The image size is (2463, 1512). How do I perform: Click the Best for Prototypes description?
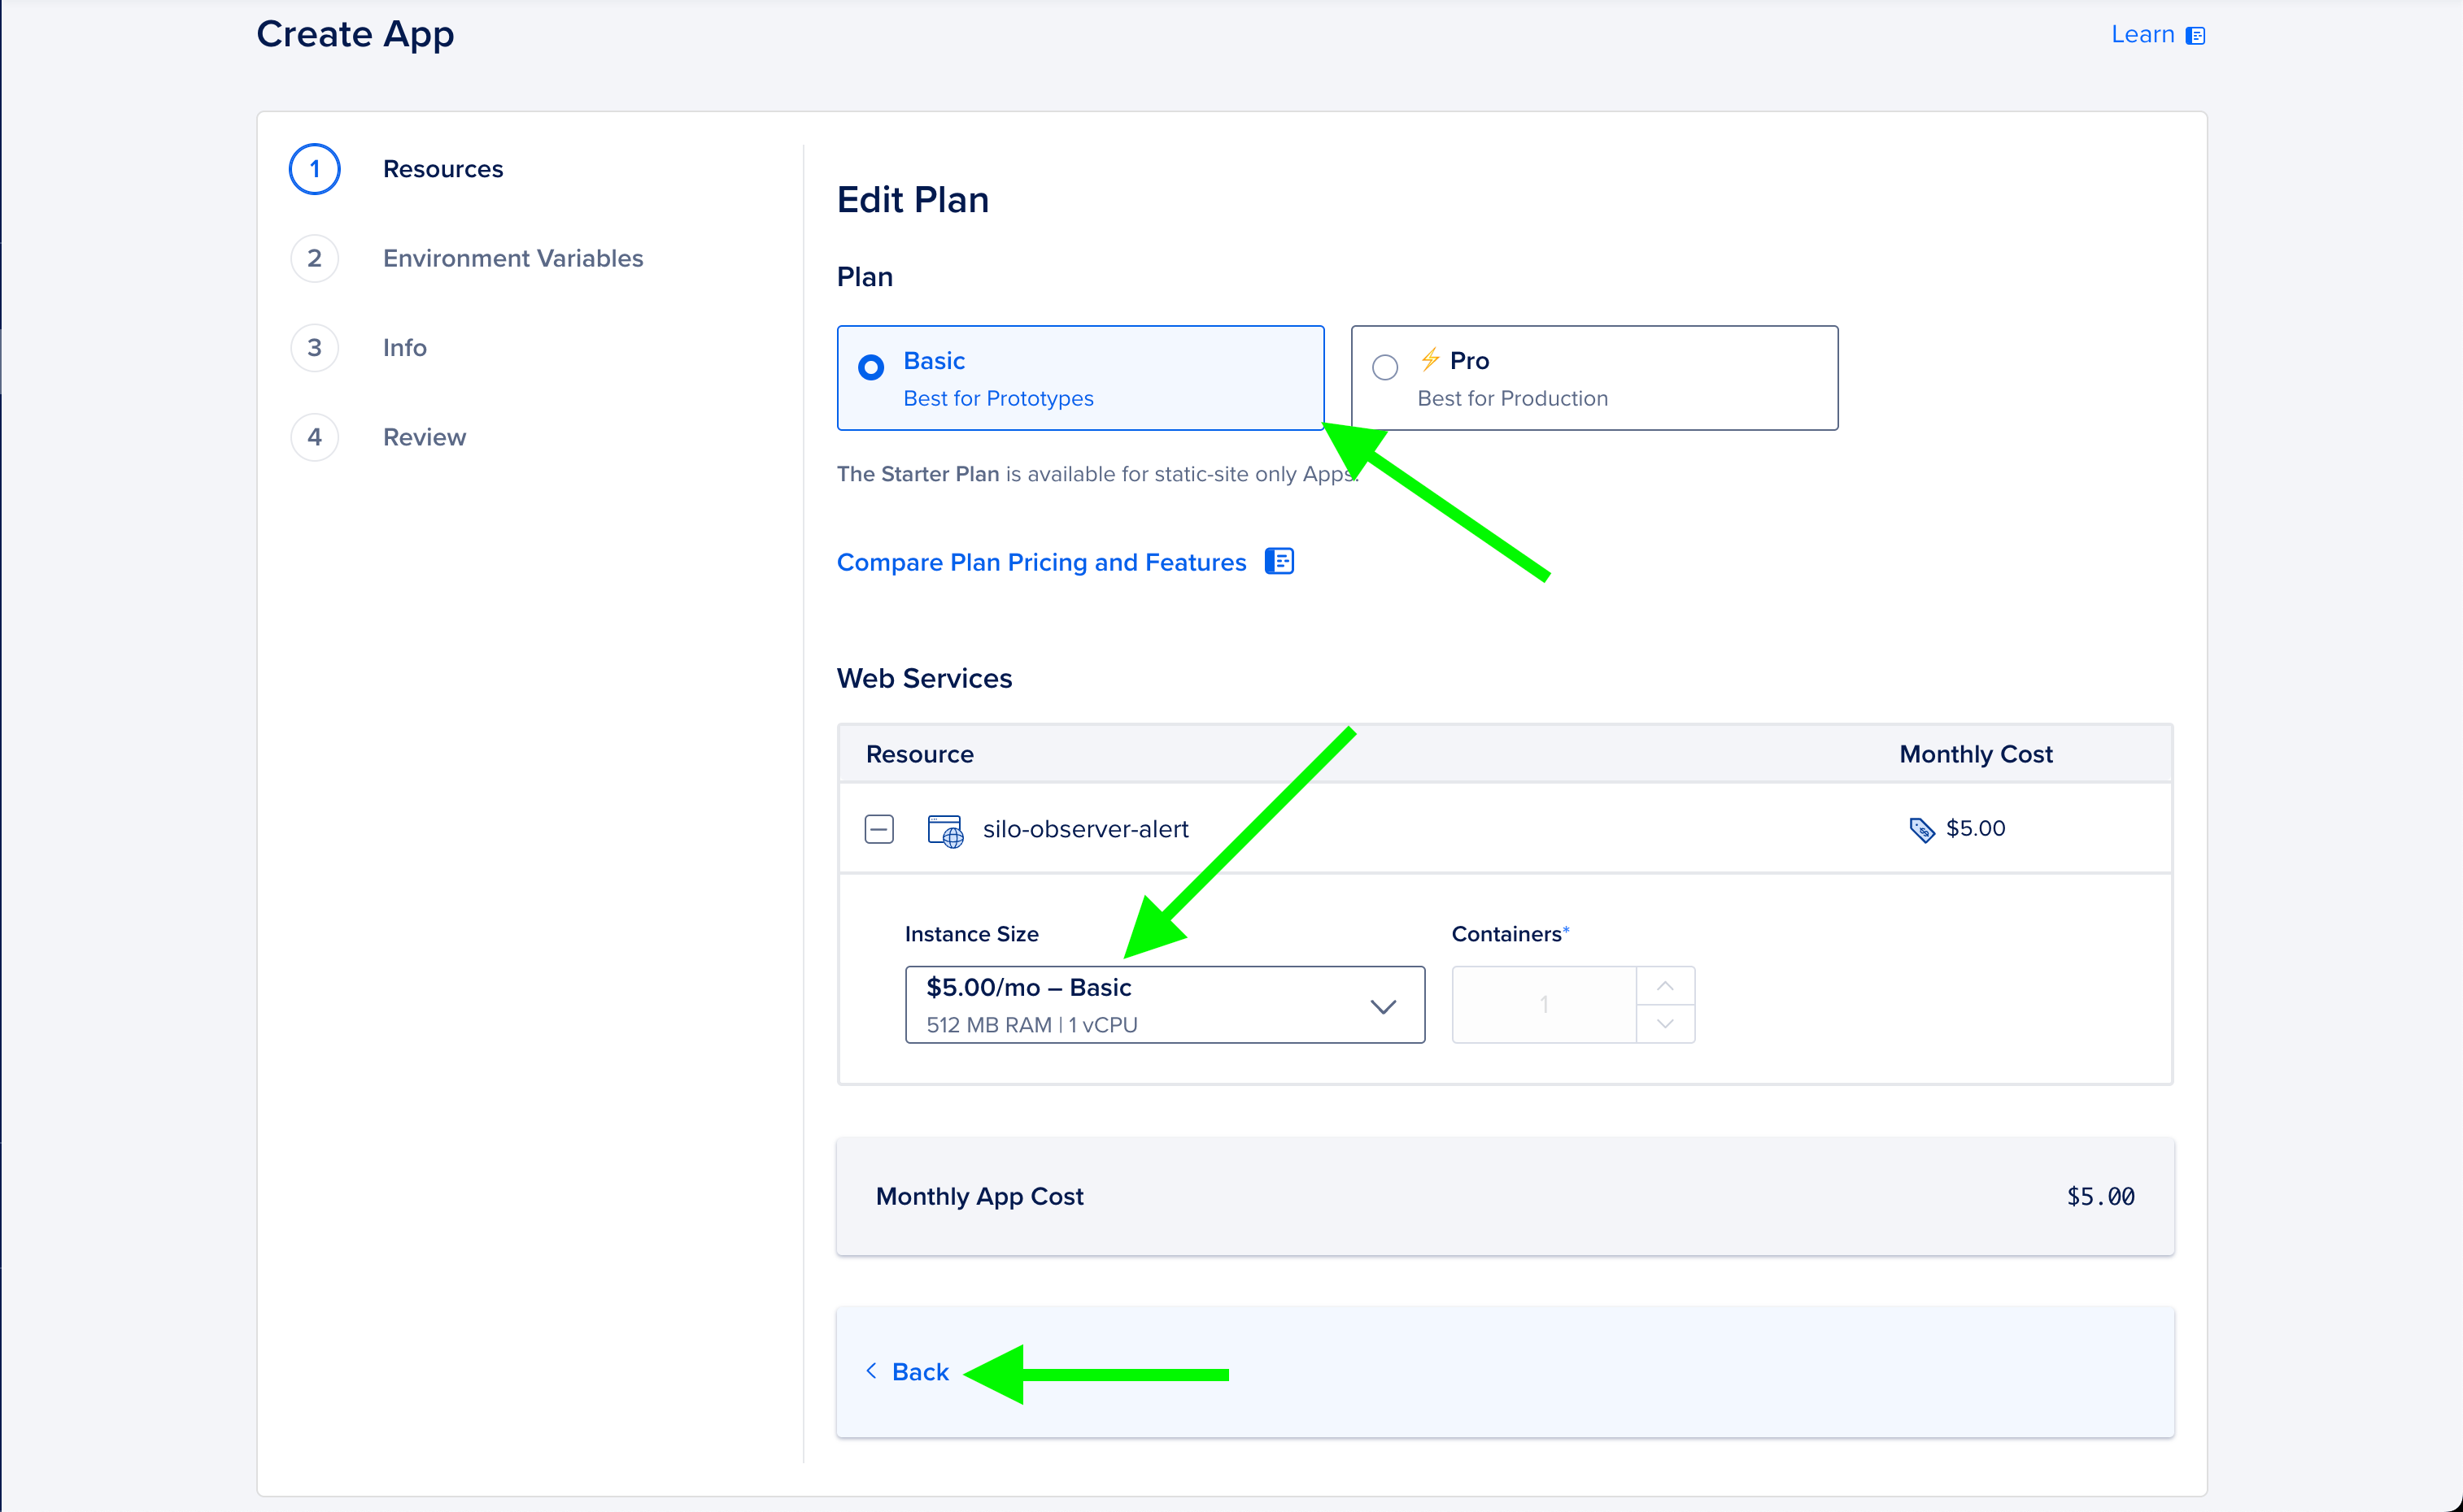(998, 398)
